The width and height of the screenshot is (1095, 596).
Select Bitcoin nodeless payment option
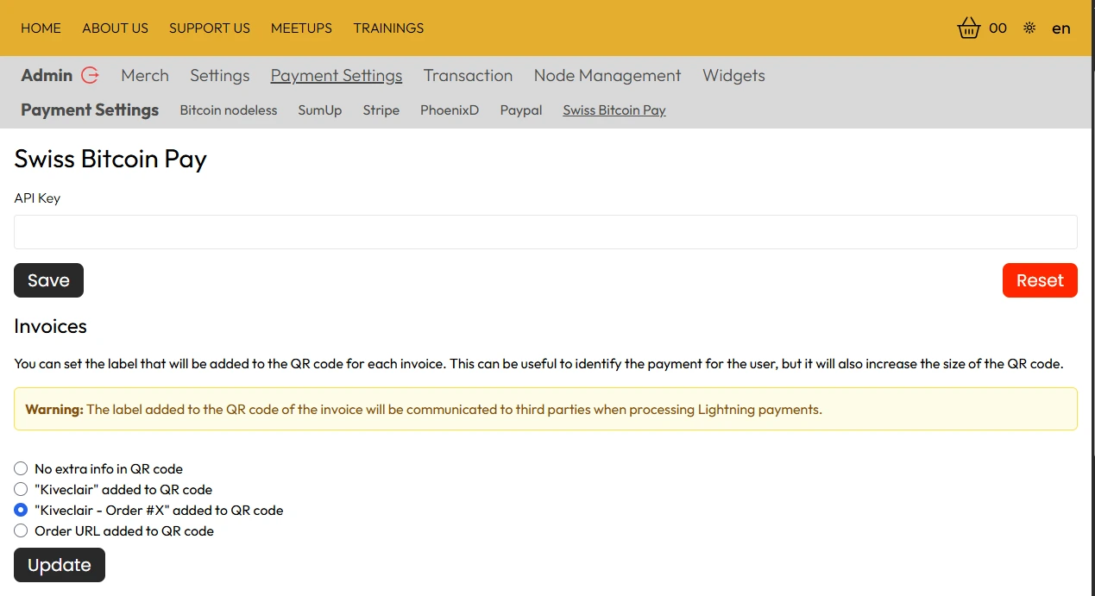(x=228, y=110)
